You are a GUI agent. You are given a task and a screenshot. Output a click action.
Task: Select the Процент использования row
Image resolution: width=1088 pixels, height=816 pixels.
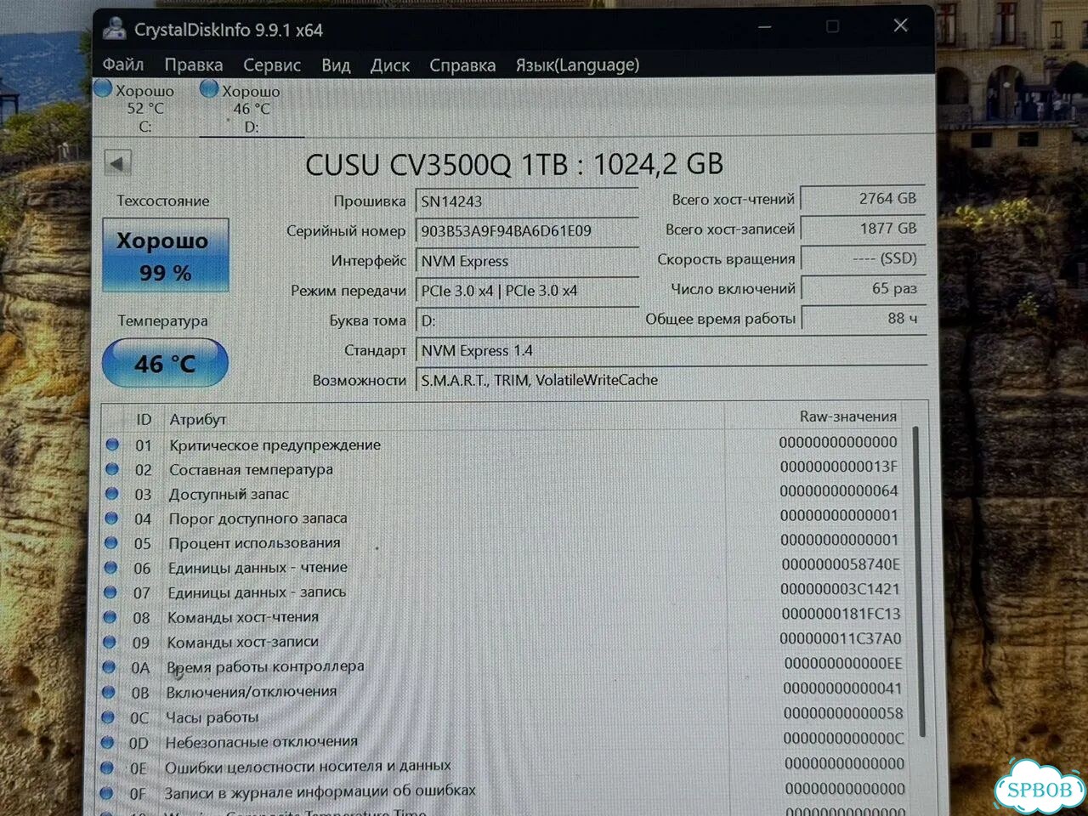pyautogui.click(x=505, y=542)
